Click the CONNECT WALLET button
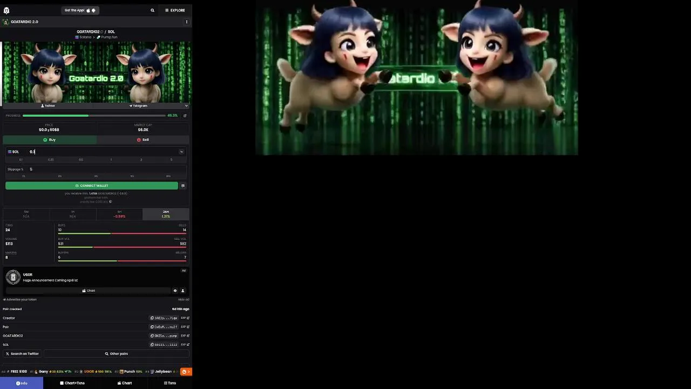 pos(92,186)
